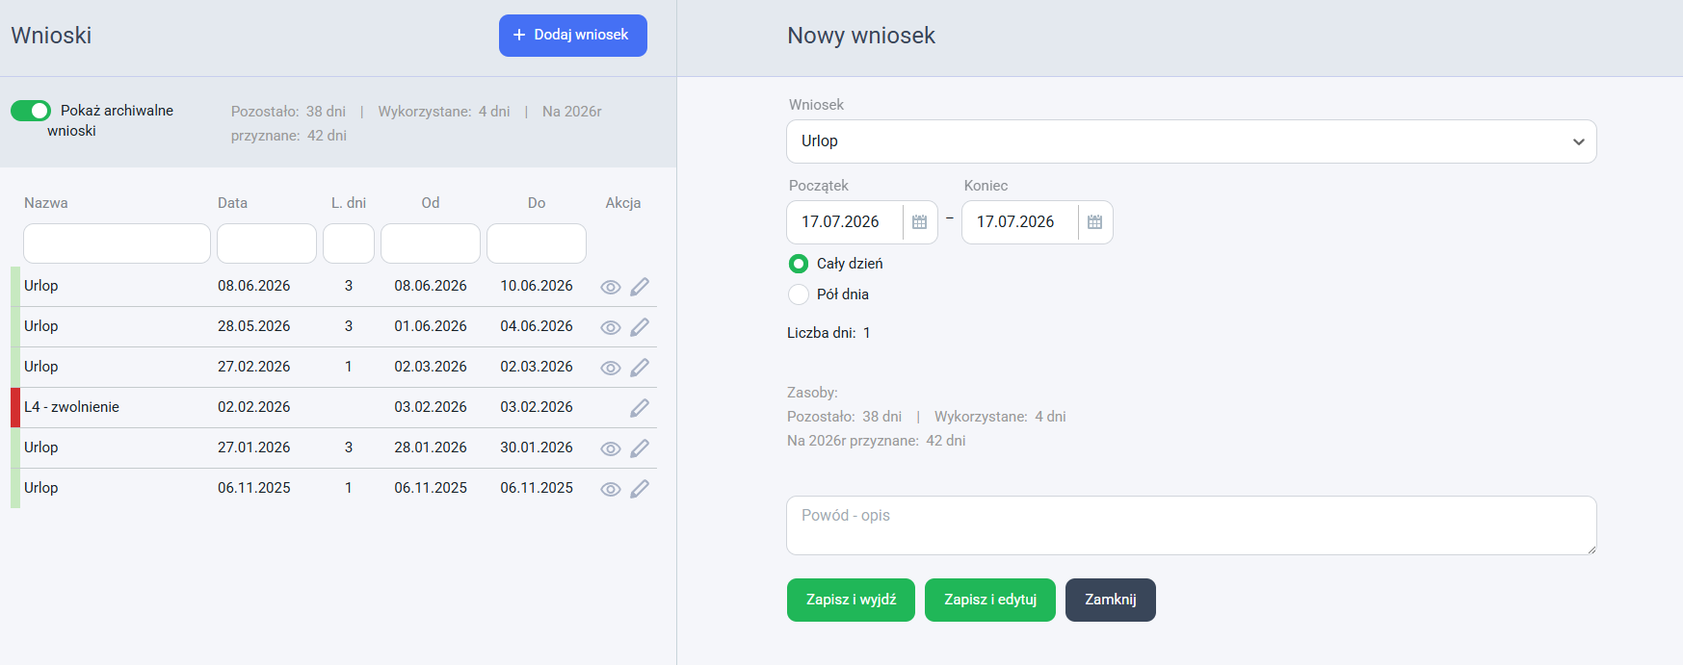
Task: View the Urlop request dated 06.11.2025
Action: [611, 489]
